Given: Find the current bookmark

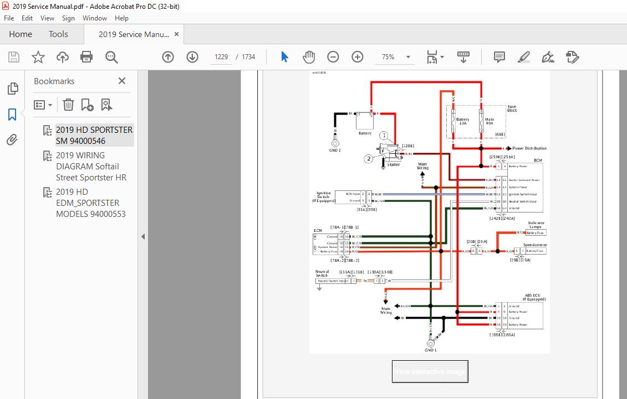Looking at the screenshot, I should pos(106,105).
